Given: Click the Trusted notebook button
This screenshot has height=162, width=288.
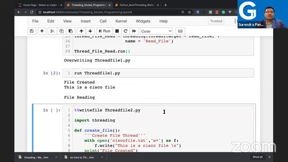Looking at the screenshot, I should 216,21.
